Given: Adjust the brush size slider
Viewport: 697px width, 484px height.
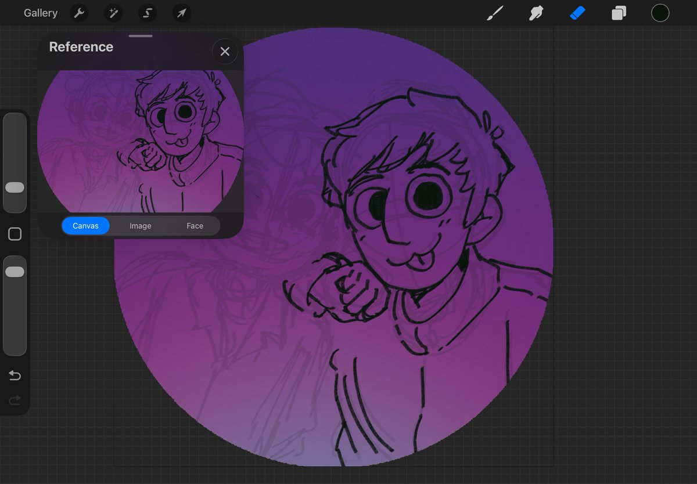Looking at the screenshot, I should (x=15, y=187).
